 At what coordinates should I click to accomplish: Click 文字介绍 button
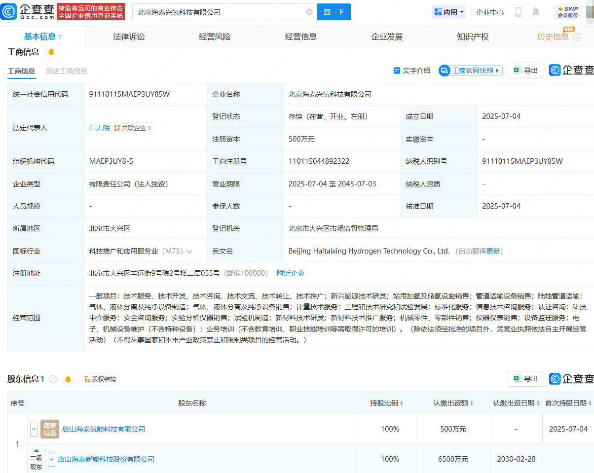coord(412,71)
